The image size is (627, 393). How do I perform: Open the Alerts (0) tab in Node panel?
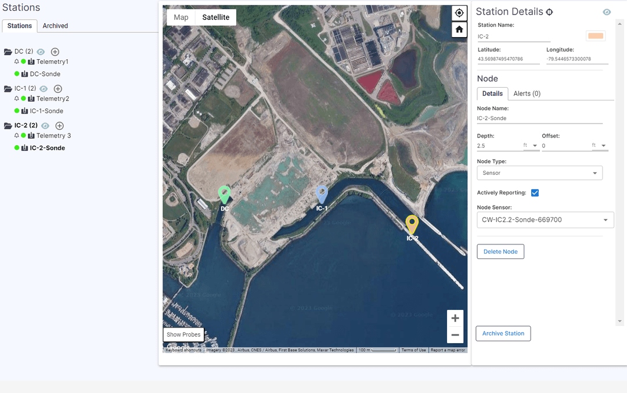coord(526,93)
